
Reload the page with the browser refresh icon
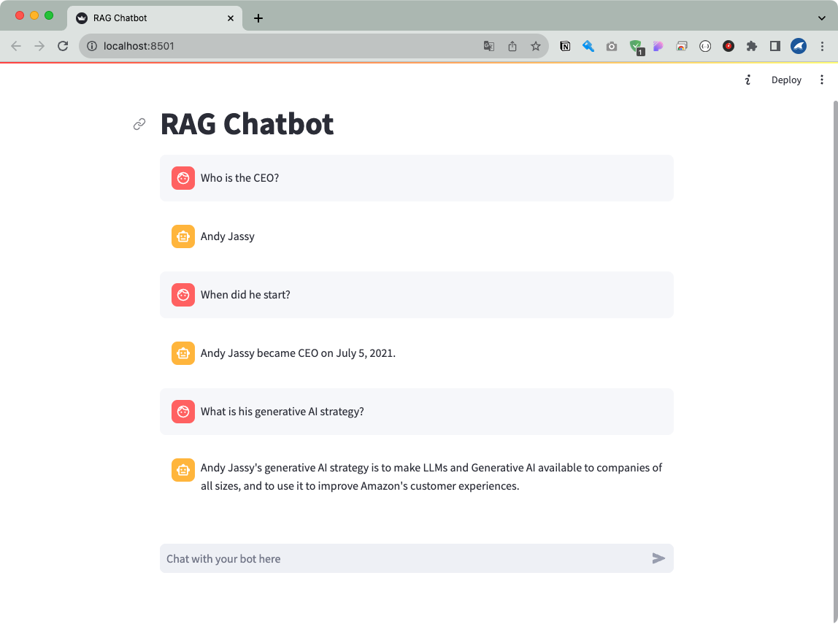tap(63, 46)
